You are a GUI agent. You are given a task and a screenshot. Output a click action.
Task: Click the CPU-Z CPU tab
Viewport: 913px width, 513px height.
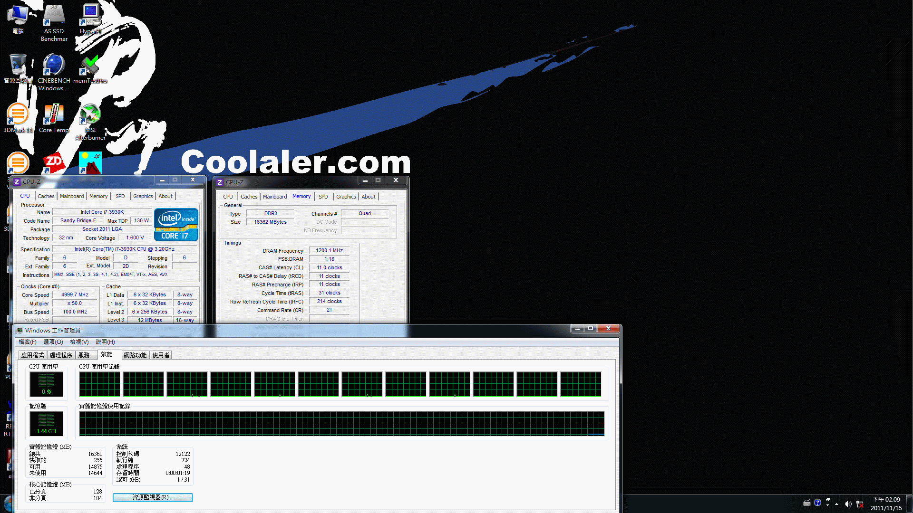(x=26, y=196)
